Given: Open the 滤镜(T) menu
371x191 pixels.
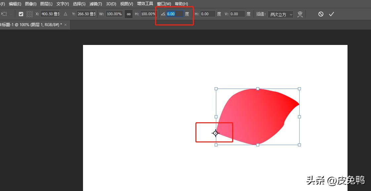Looking at the screenshot, I should (x=96, y=4).
